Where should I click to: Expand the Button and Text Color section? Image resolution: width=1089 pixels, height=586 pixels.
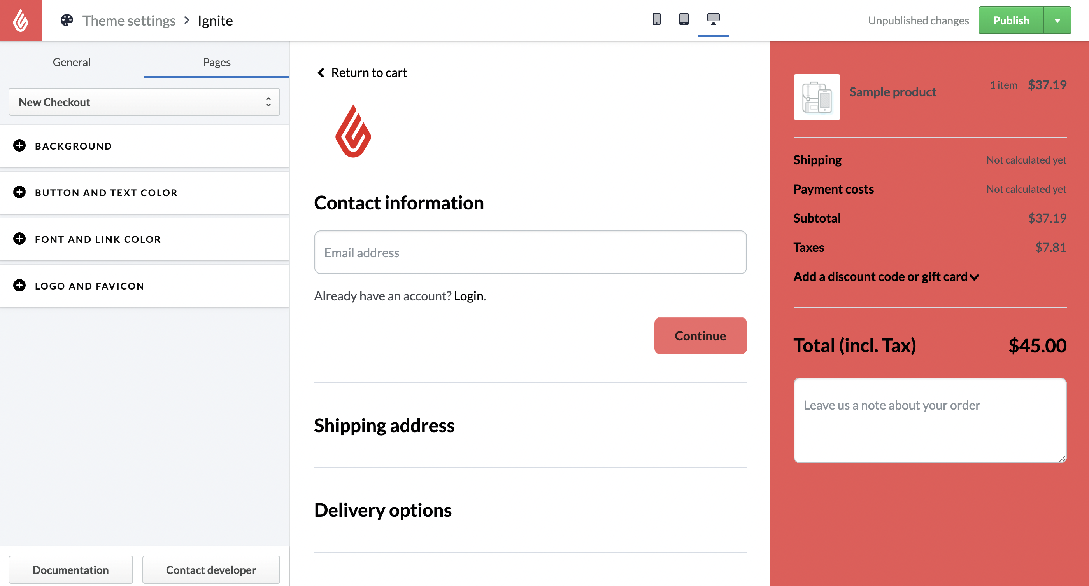[19, 192]
